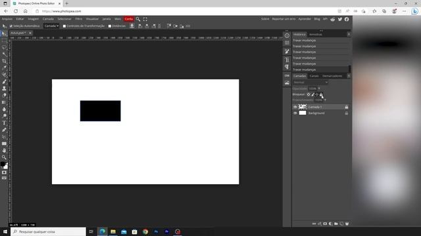Create a new folder in layers panel
421x236 pixels.
click(336, 224)
